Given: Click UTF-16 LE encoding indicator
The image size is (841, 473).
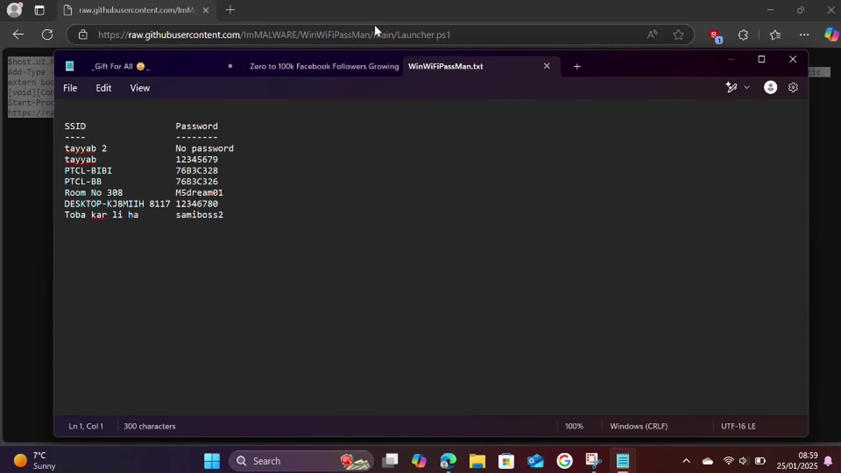Looking at the screenshot, I should [739, 426].
